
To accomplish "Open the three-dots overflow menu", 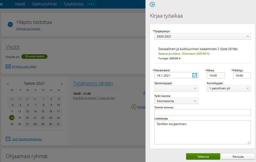I will 91,4.
